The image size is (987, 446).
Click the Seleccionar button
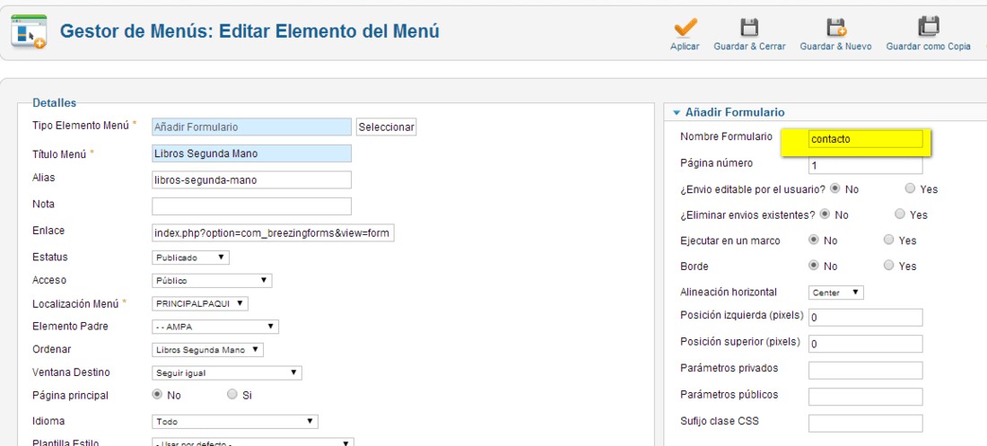pyautogui.click(x=387, y=127)
